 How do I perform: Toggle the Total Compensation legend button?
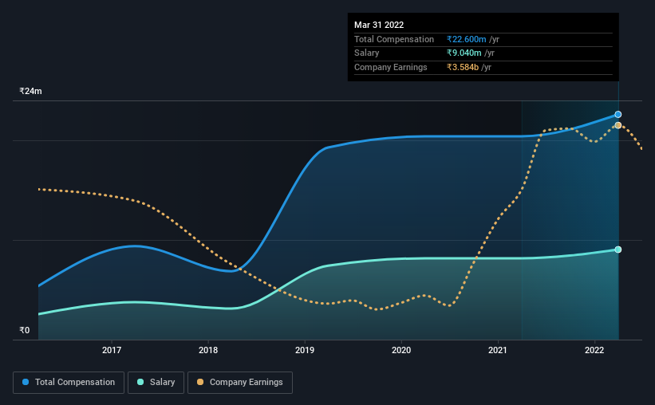[x=69, y=383]
